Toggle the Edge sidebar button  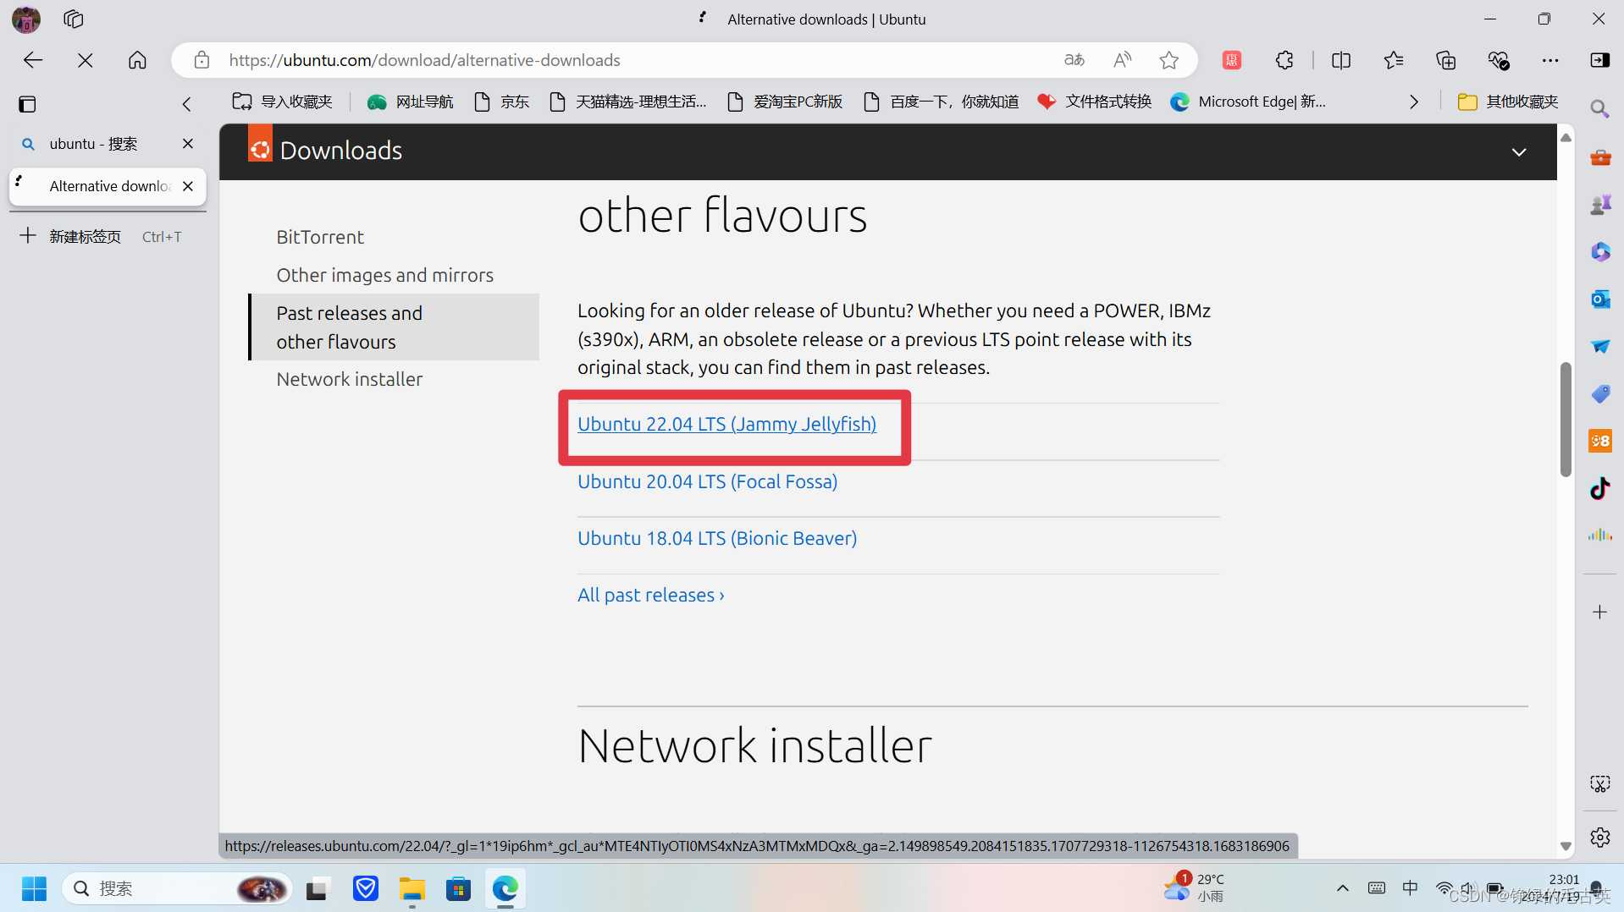[x=1600, y=60]
